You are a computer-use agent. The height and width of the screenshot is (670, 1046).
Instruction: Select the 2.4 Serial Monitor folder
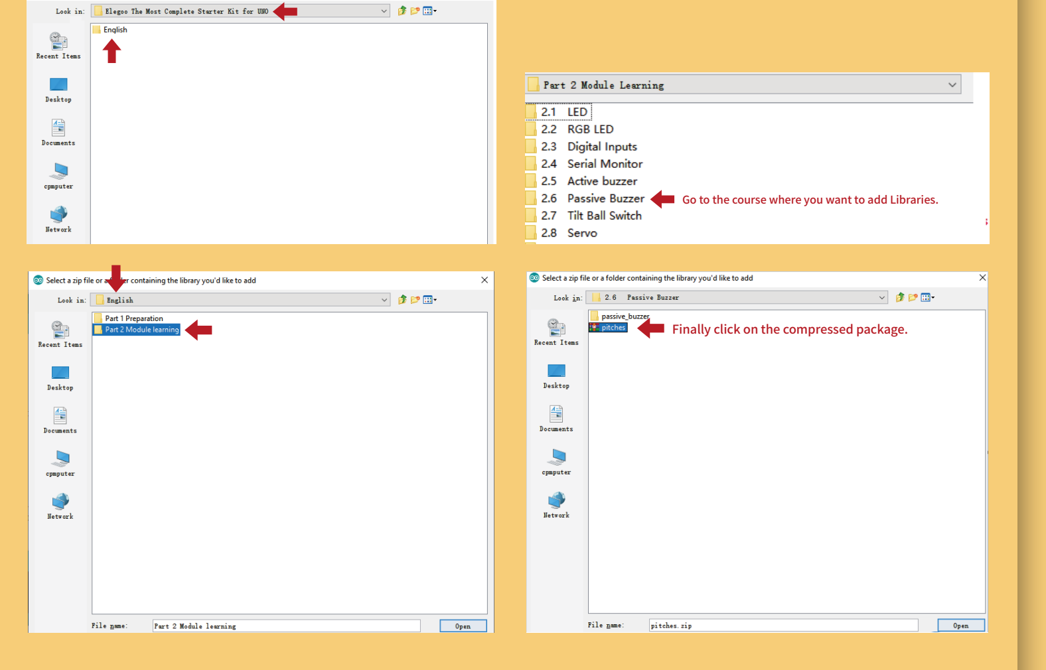(x=585, y=164)
